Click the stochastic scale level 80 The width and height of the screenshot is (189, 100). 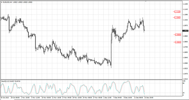click(x=183, y=83)
